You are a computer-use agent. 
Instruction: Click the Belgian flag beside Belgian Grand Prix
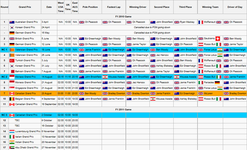point(12,99)
